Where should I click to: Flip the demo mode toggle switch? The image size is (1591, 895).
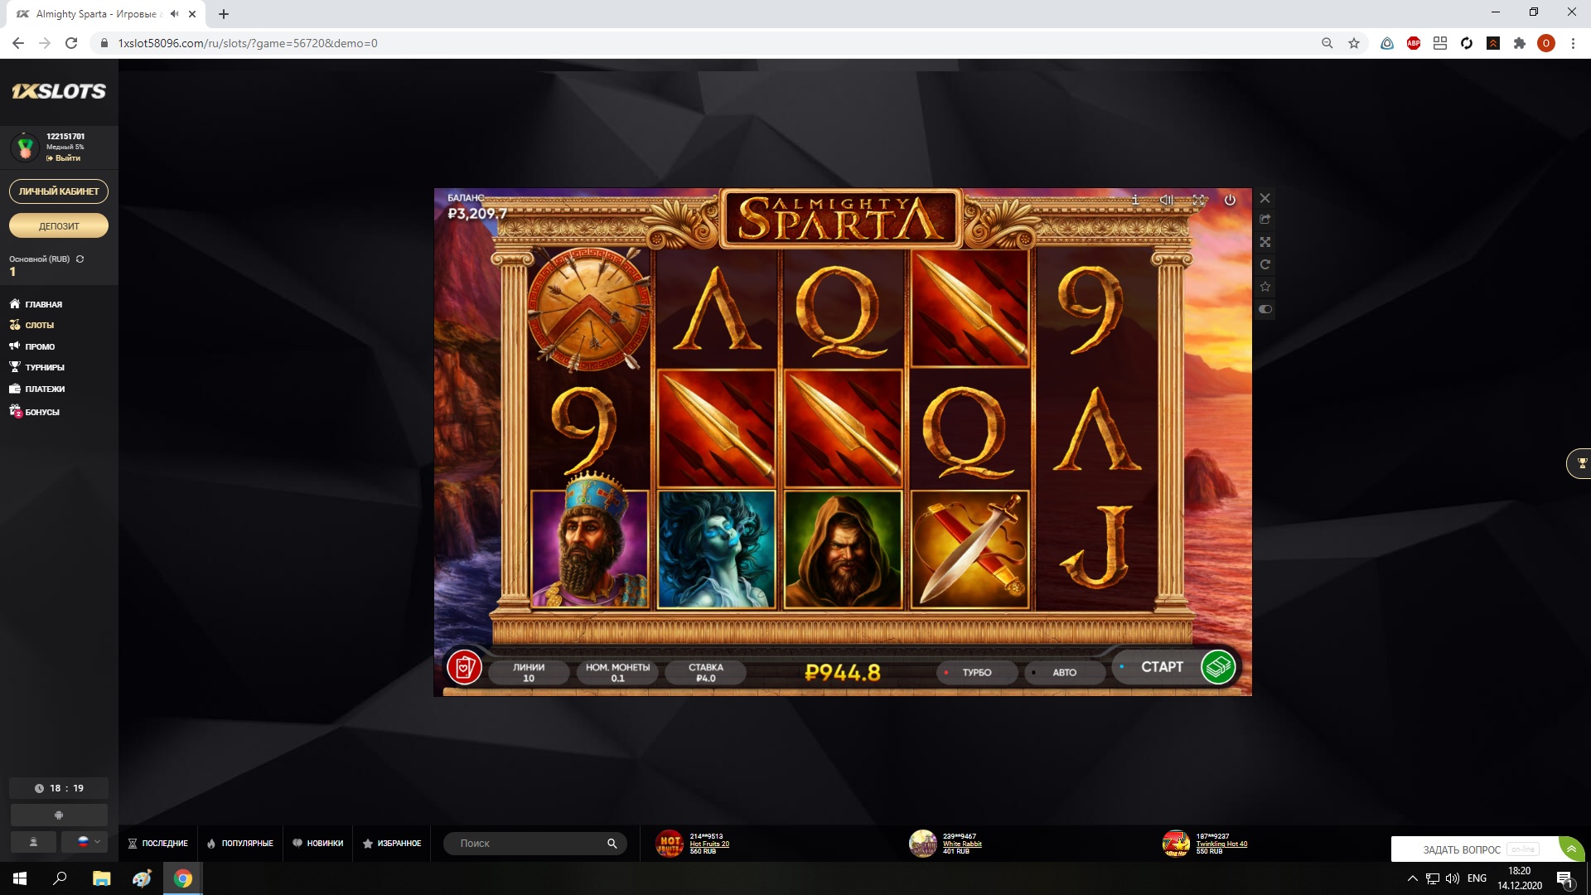pos(1265,309)
